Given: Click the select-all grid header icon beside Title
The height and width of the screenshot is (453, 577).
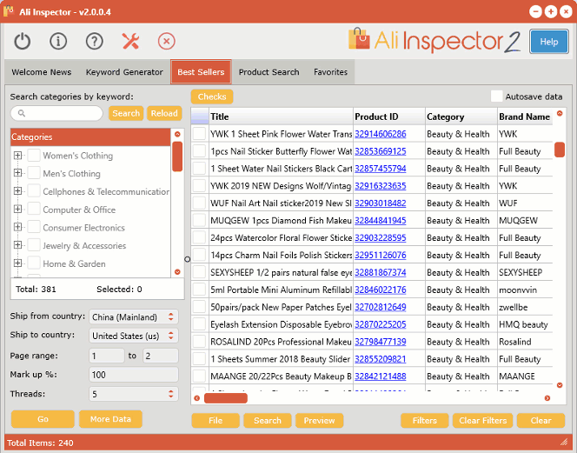Looking at the screenshot, I should pos(199,117).
